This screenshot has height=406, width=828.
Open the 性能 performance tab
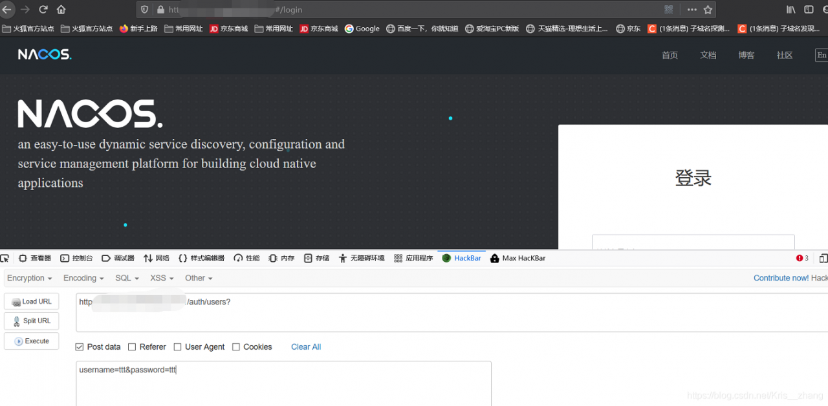tap(246, 258)
